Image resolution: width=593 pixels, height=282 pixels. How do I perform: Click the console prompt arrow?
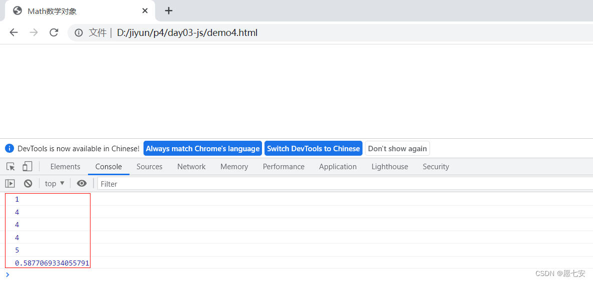click(7, 275)
